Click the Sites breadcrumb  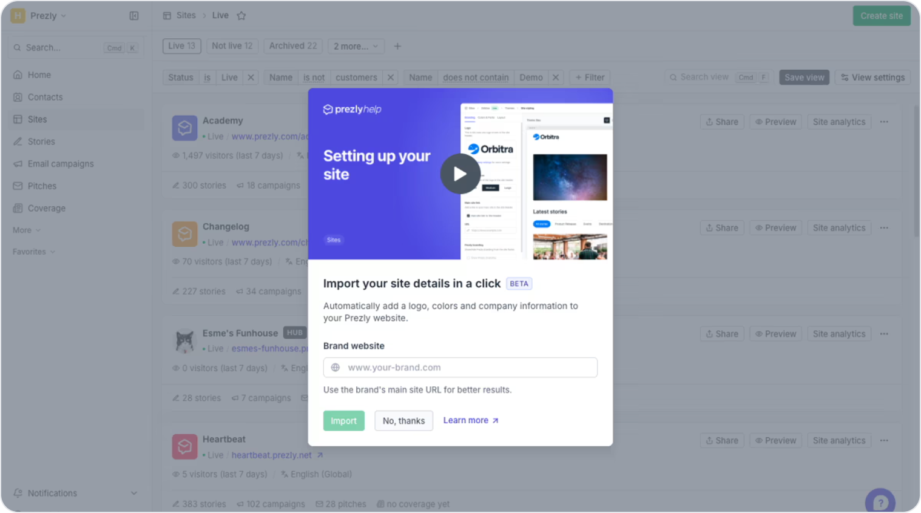click(186, 16)
